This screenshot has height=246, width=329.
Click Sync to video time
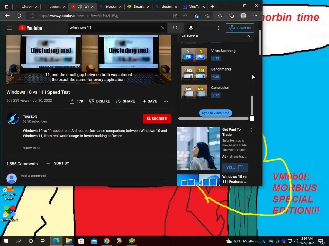point(215,113)
